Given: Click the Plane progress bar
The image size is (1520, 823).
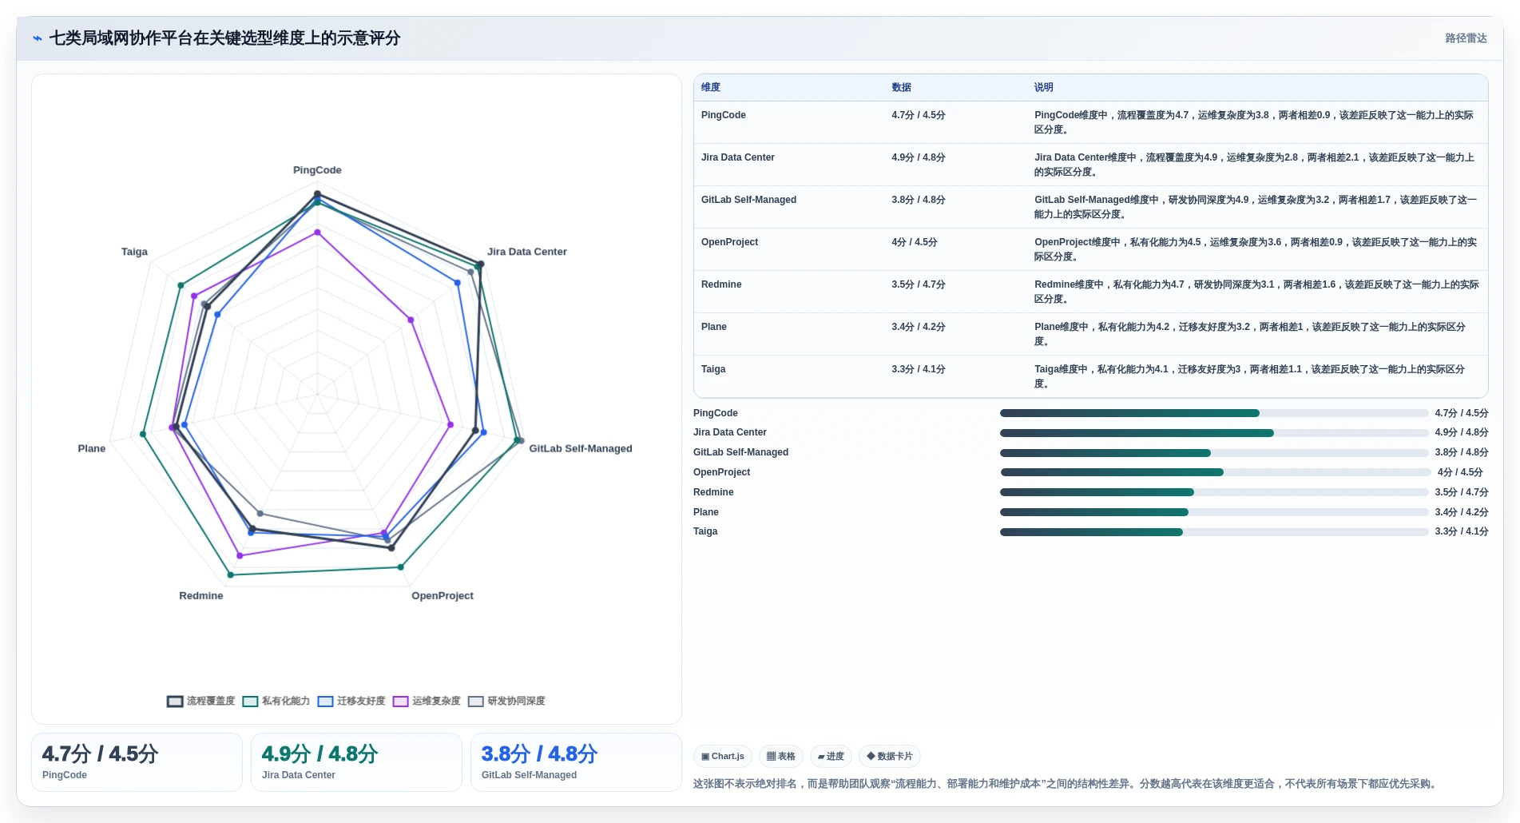Looking at the screenshot, I should 1214,512.
